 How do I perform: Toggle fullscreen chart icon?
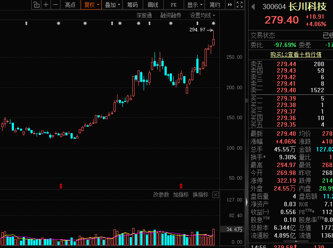tap(239, 5)
